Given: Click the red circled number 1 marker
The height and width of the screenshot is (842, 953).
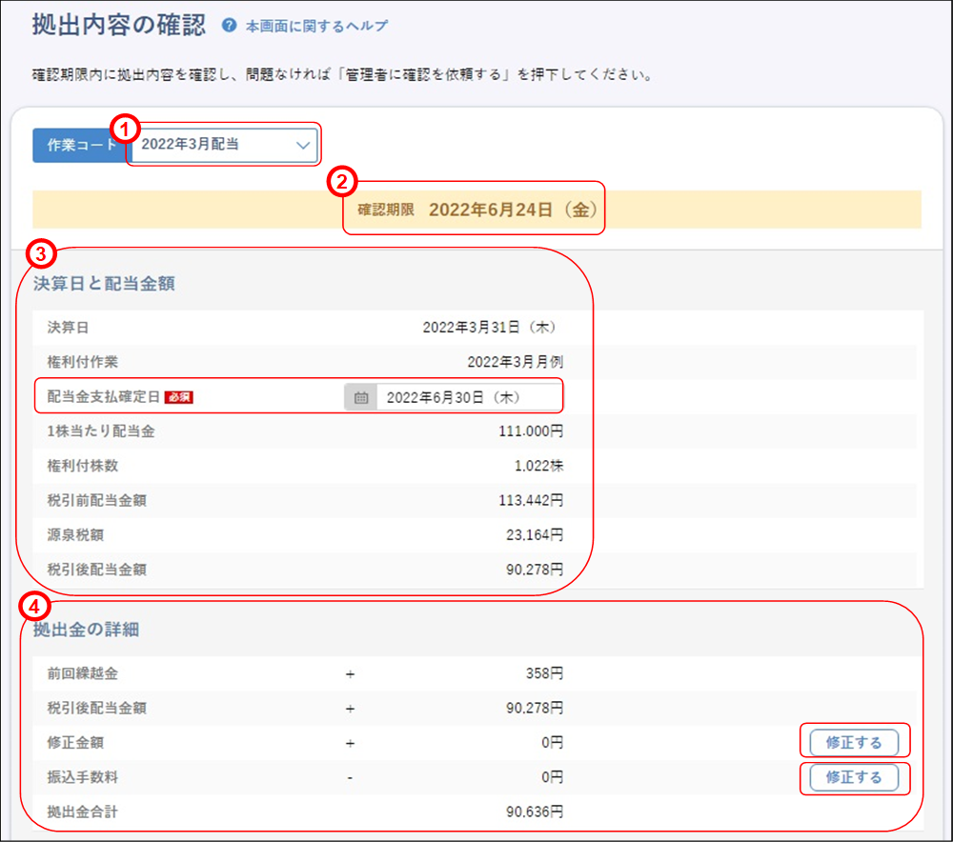Looking at the screenshot, I should pos(127,130).
